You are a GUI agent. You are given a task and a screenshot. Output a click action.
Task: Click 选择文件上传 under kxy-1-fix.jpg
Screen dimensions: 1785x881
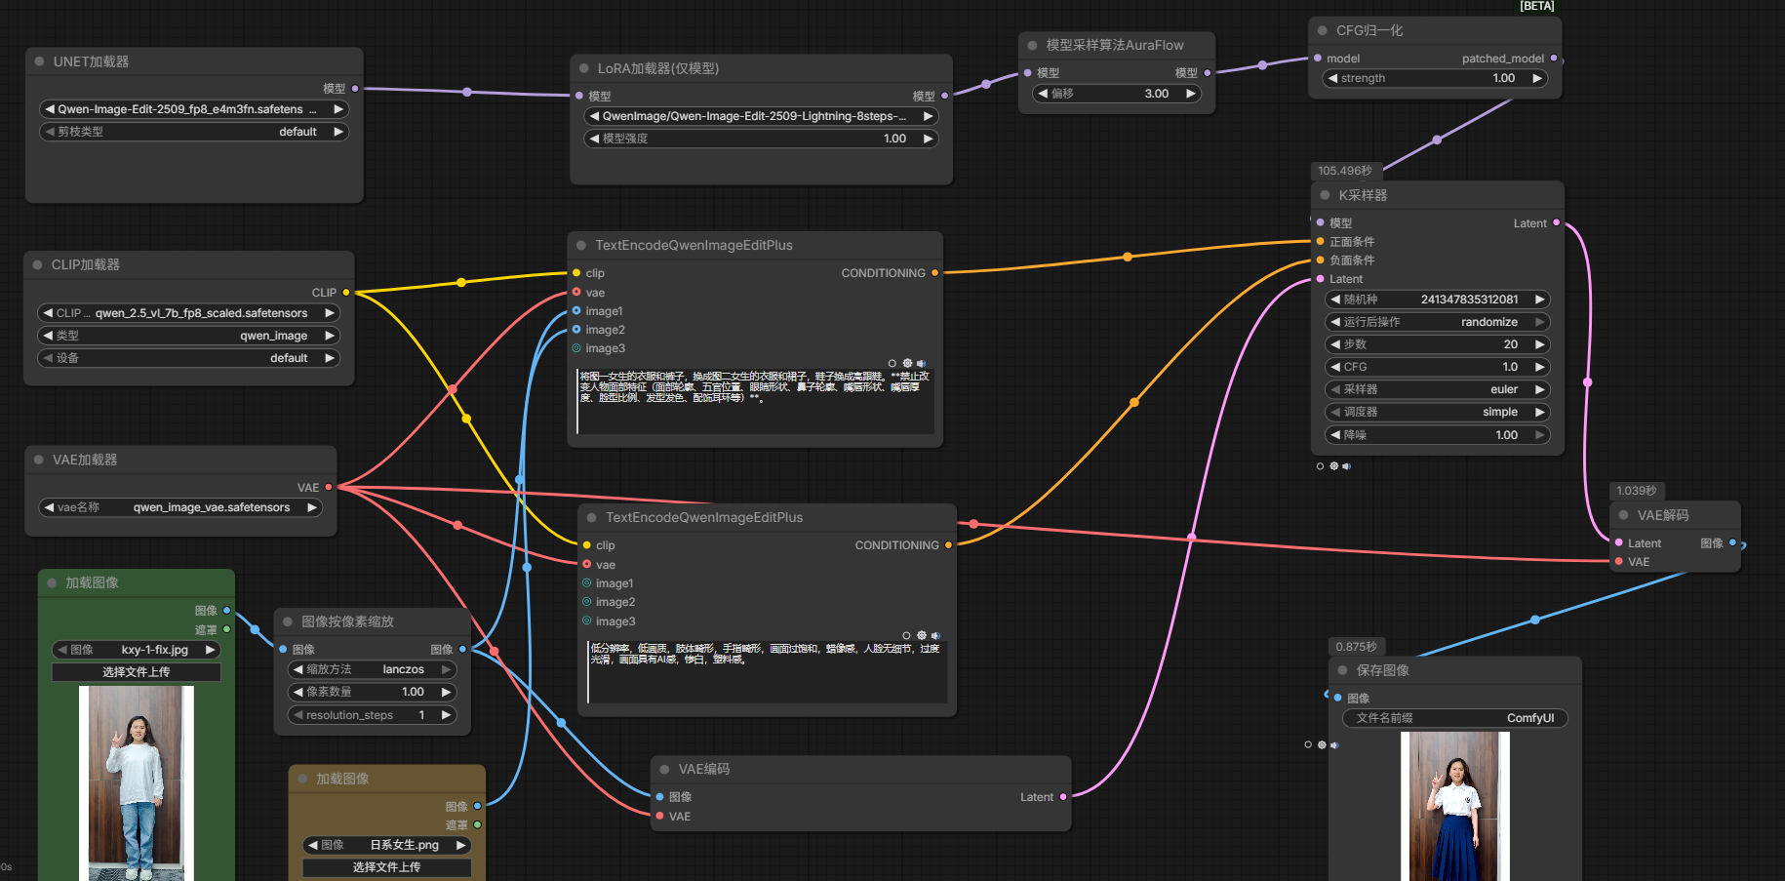pos(137,672)
